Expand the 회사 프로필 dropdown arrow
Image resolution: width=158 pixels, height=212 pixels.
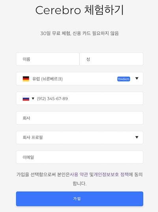coord(137,137)
